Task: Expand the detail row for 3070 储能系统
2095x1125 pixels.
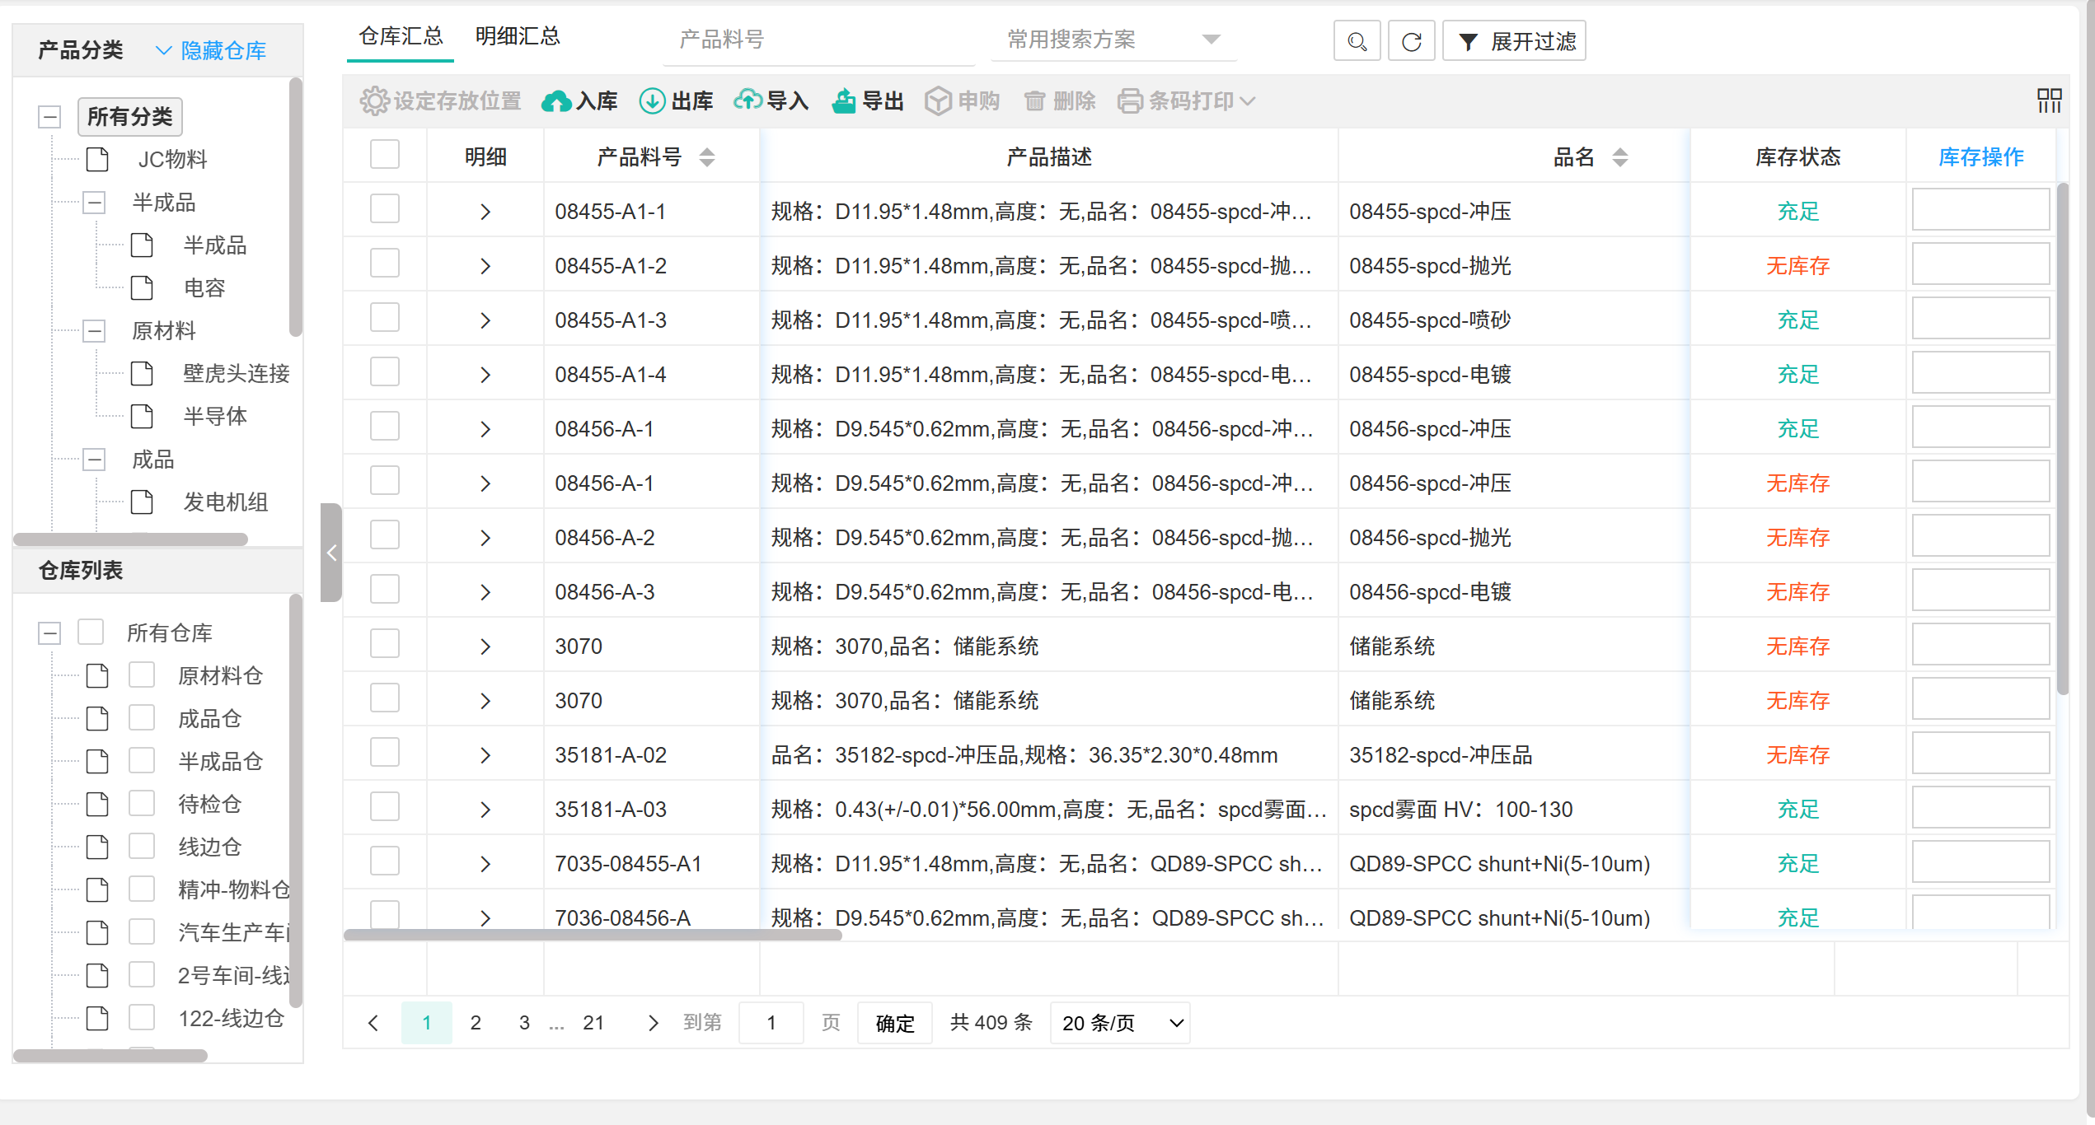Action: (485, 647)
